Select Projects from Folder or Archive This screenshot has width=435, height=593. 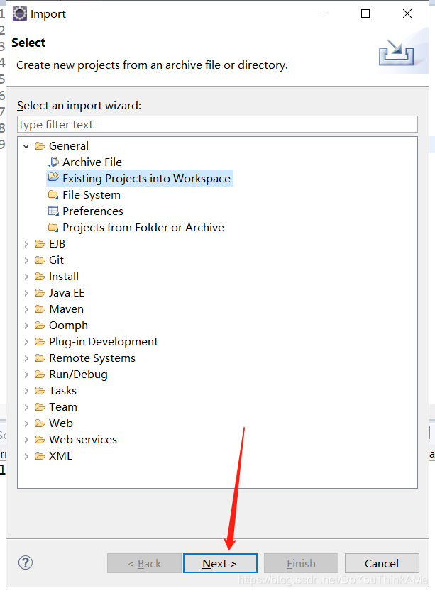pyautogui.click(x=143, y=227)
